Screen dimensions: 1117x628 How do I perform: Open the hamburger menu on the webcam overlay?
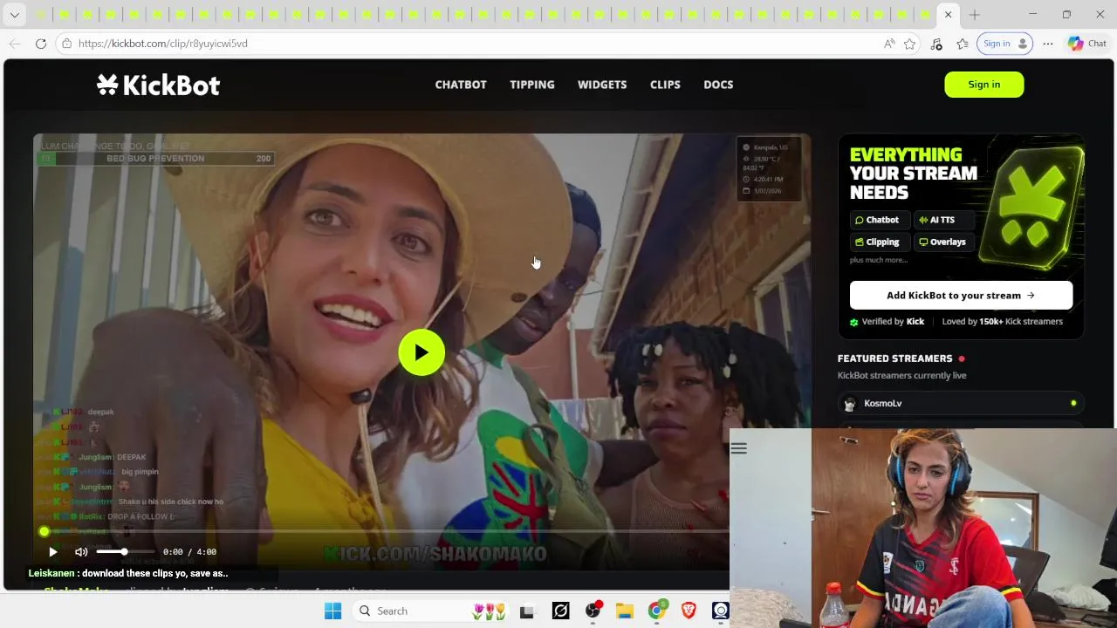tap(739, 448)
